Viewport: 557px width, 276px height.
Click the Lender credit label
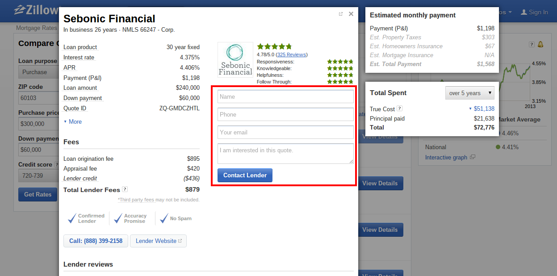81,178
